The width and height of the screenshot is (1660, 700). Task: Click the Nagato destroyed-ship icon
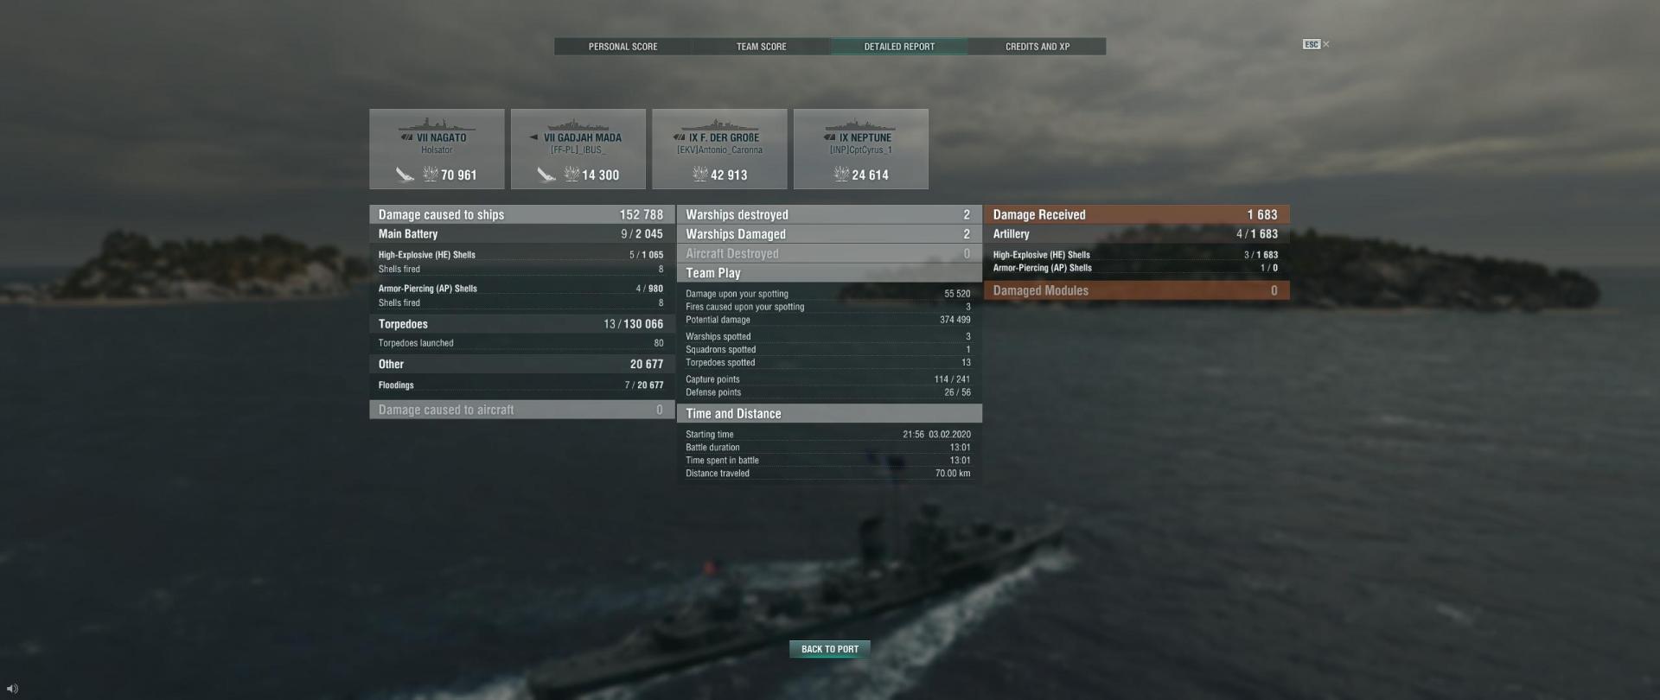pyautogui.click(x=405, y=175)
